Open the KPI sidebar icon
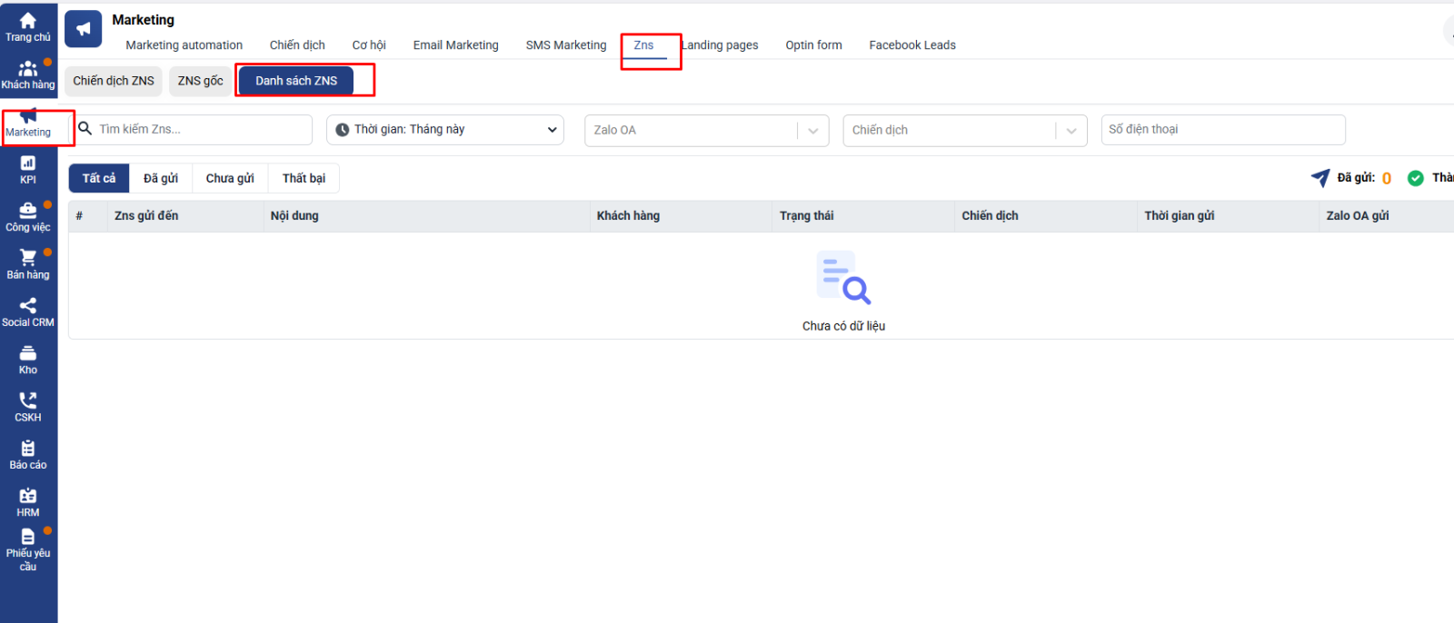 coord(28,170)
